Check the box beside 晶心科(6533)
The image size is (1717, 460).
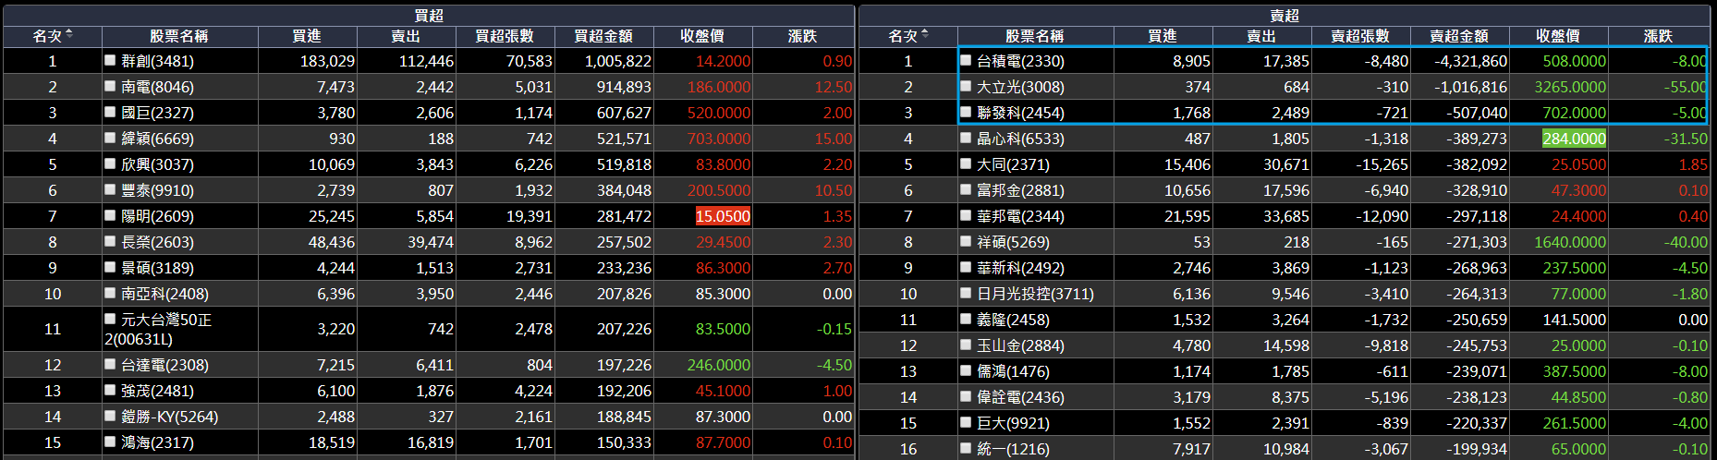click(966, 138)
